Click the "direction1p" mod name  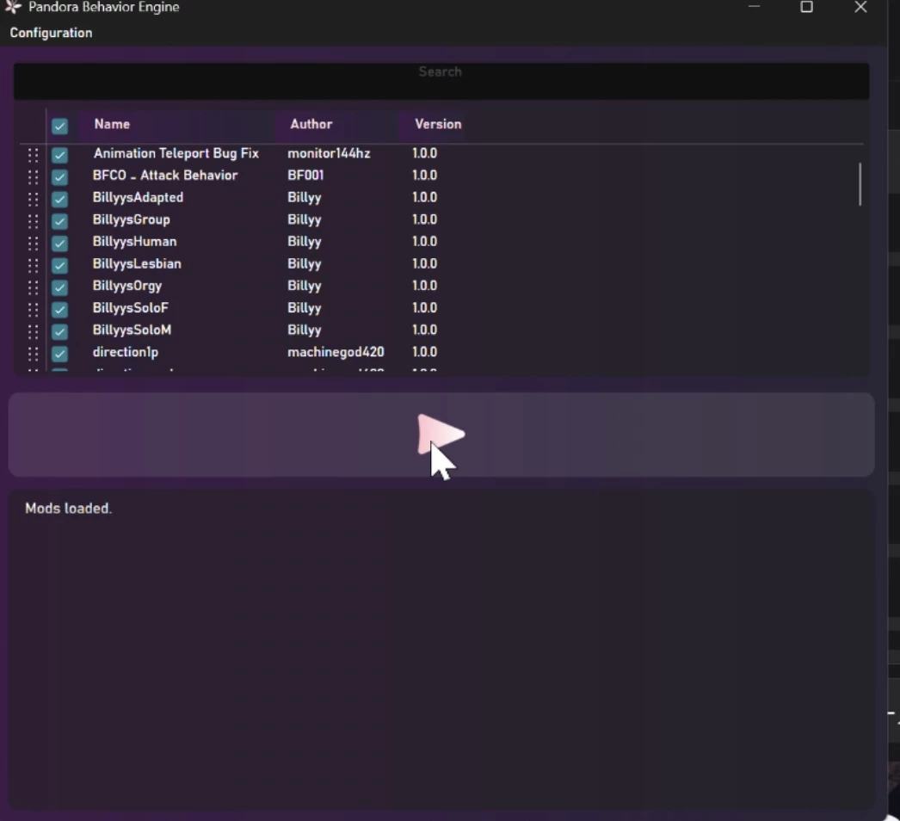(125, 352)
